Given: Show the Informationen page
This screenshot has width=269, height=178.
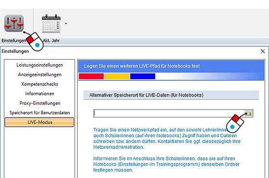Looking at the screenshot, I should (40, 94).
